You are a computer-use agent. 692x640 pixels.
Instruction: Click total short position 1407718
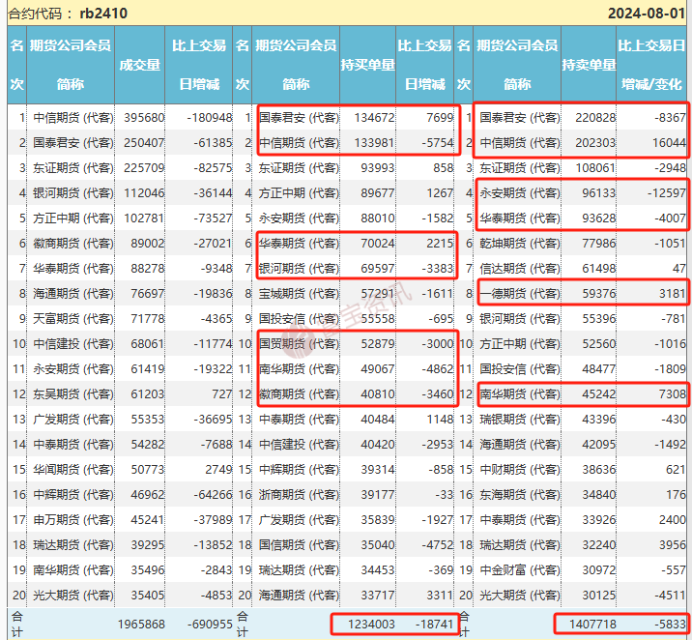click(x=592, y=625)
